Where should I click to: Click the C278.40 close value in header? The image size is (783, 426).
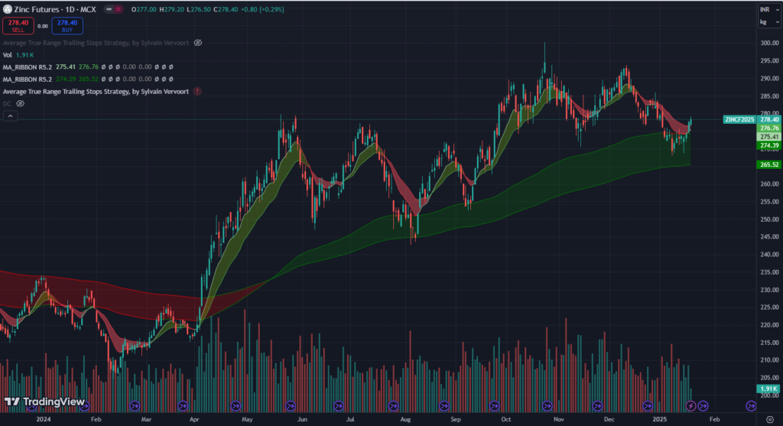coord(226,9)
